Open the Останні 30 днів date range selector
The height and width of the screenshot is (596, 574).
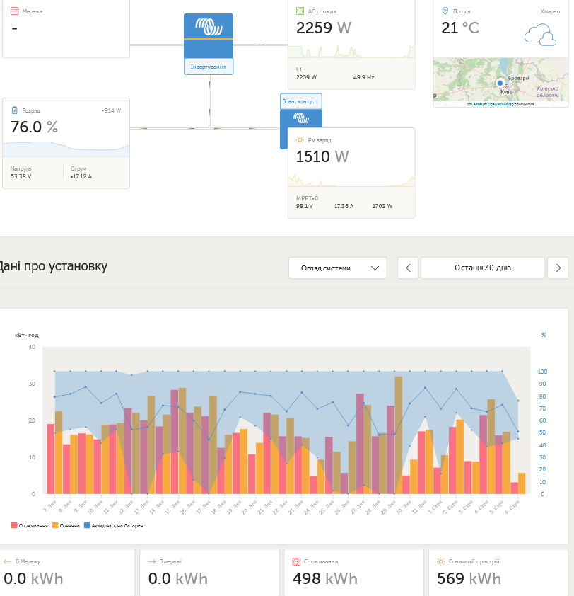483,268
